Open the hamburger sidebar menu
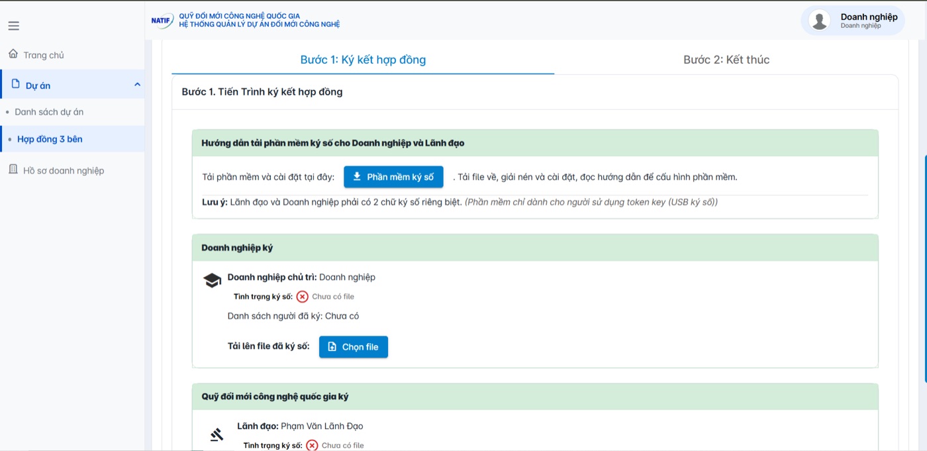The height and width of the screenshot is (451, 927). (x=13, y=26)
